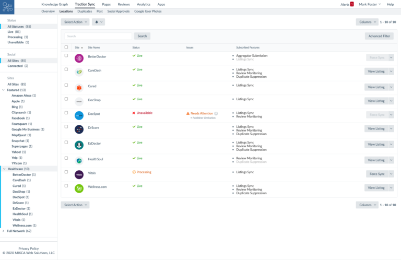
Task: Click the Needs Attention issue text
Action: coord(202,113)
